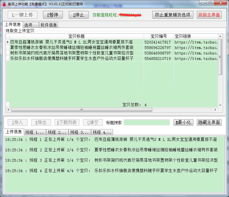Viewport: 229px width, 197px height.
Task: Select the 乐扣乐扣水杯 product row
Action: click(71, 59)
